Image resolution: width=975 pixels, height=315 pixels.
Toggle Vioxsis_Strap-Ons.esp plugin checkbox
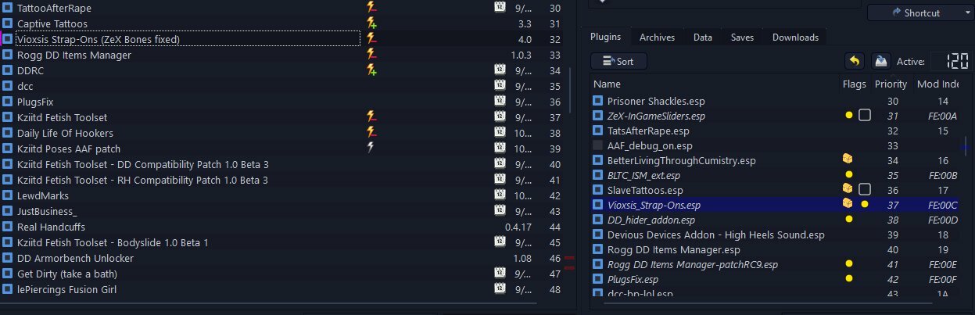point(597,205)
